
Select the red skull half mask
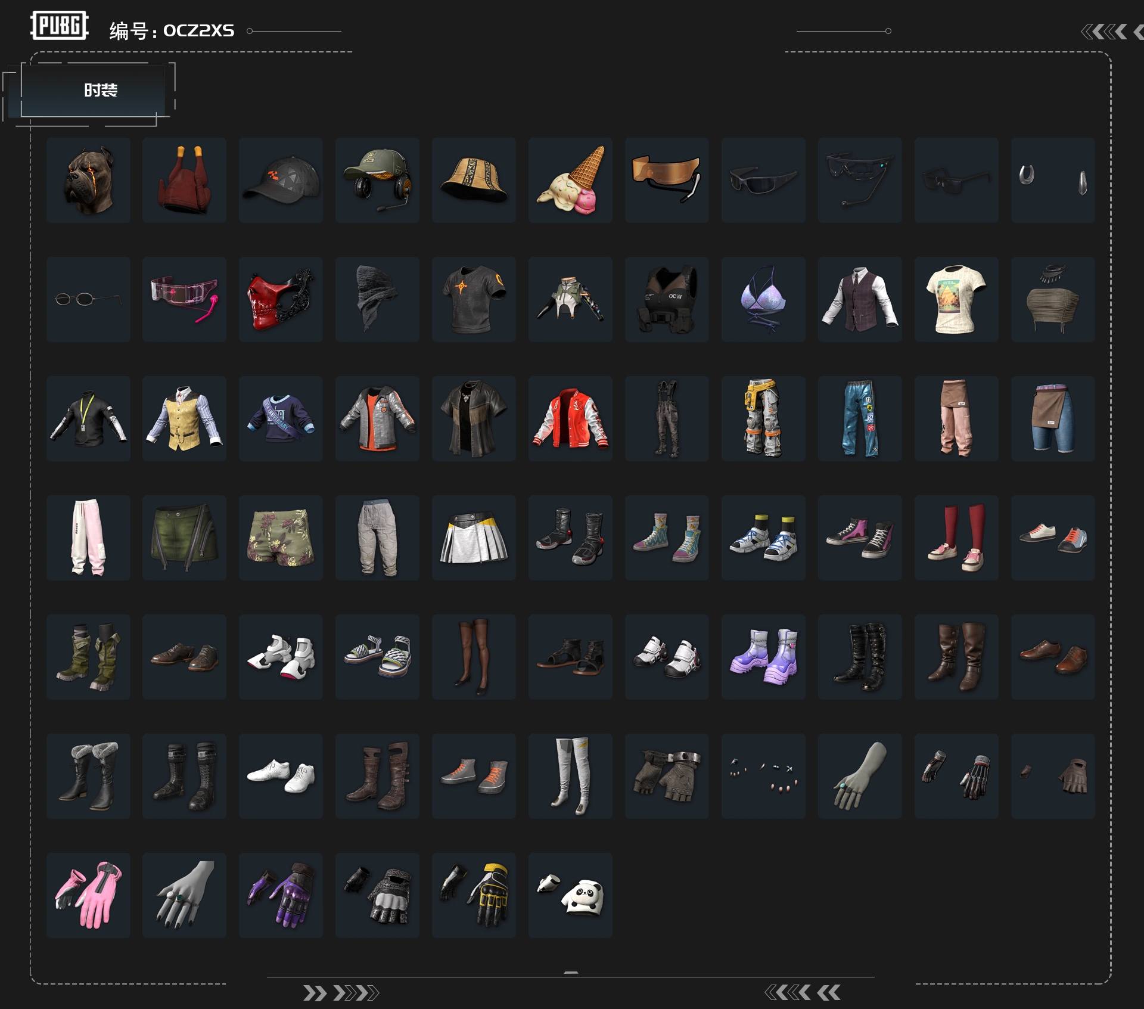tap(281, 299)
